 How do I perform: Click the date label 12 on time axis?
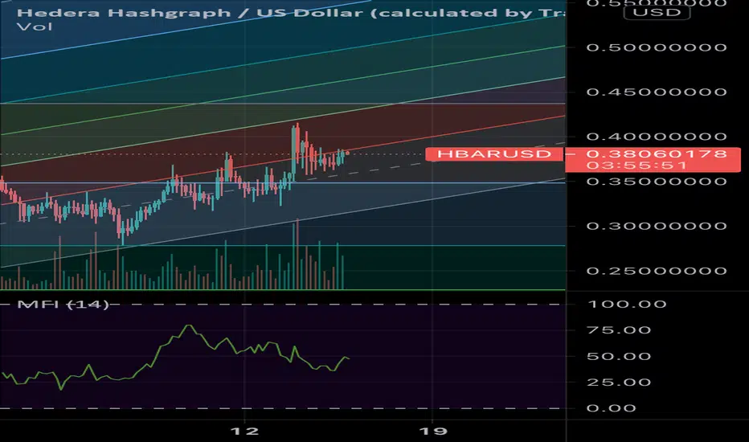click(x=244, y=432)
